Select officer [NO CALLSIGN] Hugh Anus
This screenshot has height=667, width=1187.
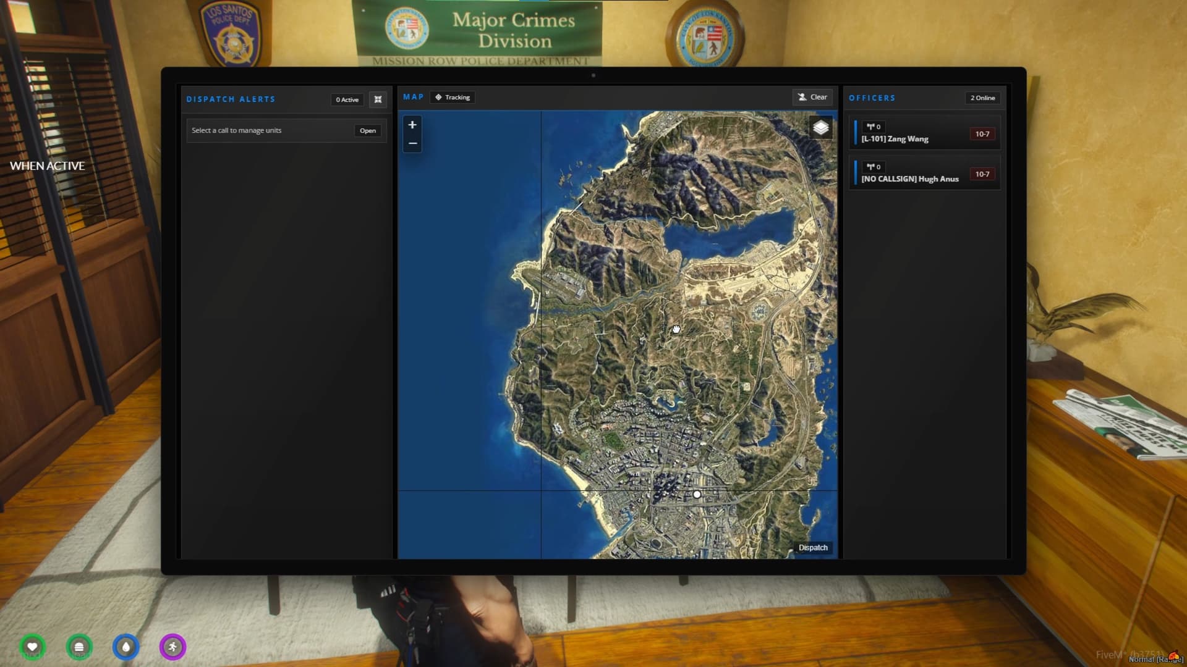pos(925,174)
